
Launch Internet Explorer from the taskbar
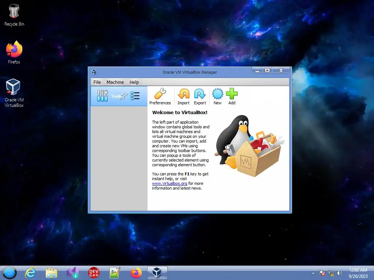click(31, 273)
